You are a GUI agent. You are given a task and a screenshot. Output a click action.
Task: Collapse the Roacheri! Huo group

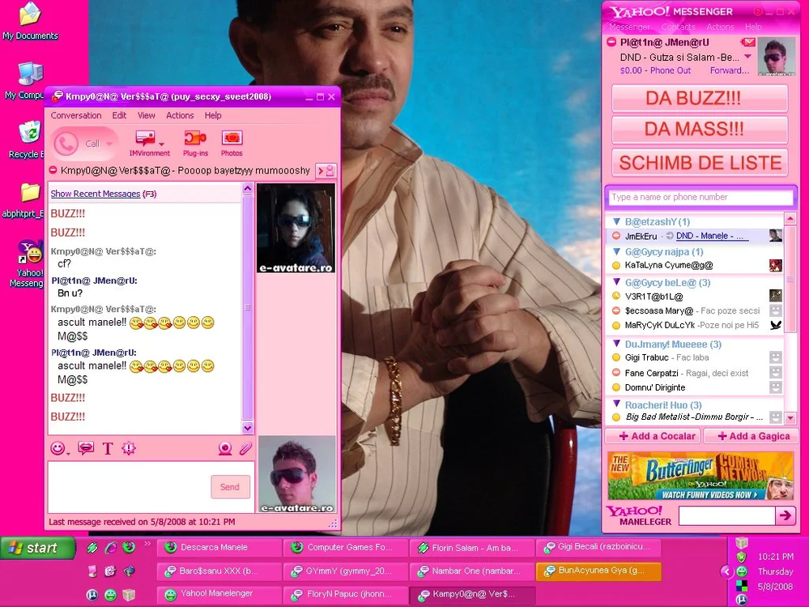(x=616, y=404)
